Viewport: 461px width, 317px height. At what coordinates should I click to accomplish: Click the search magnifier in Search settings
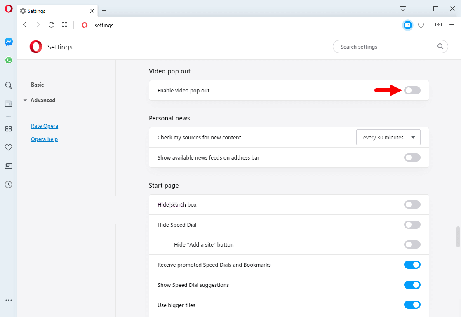(440, 47)
